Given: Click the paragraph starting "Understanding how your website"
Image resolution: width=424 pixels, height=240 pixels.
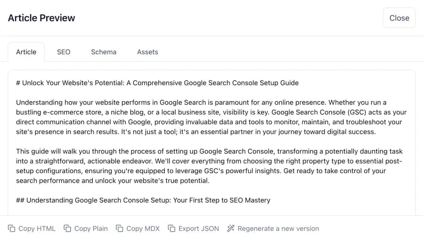Looking at the screenshot, I should point(211,117).
